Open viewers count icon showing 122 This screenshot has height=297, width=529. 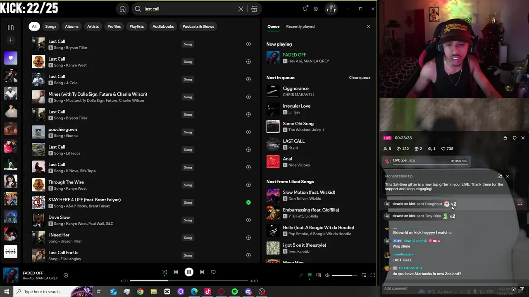pyautogui.click(x=403, y=149)
